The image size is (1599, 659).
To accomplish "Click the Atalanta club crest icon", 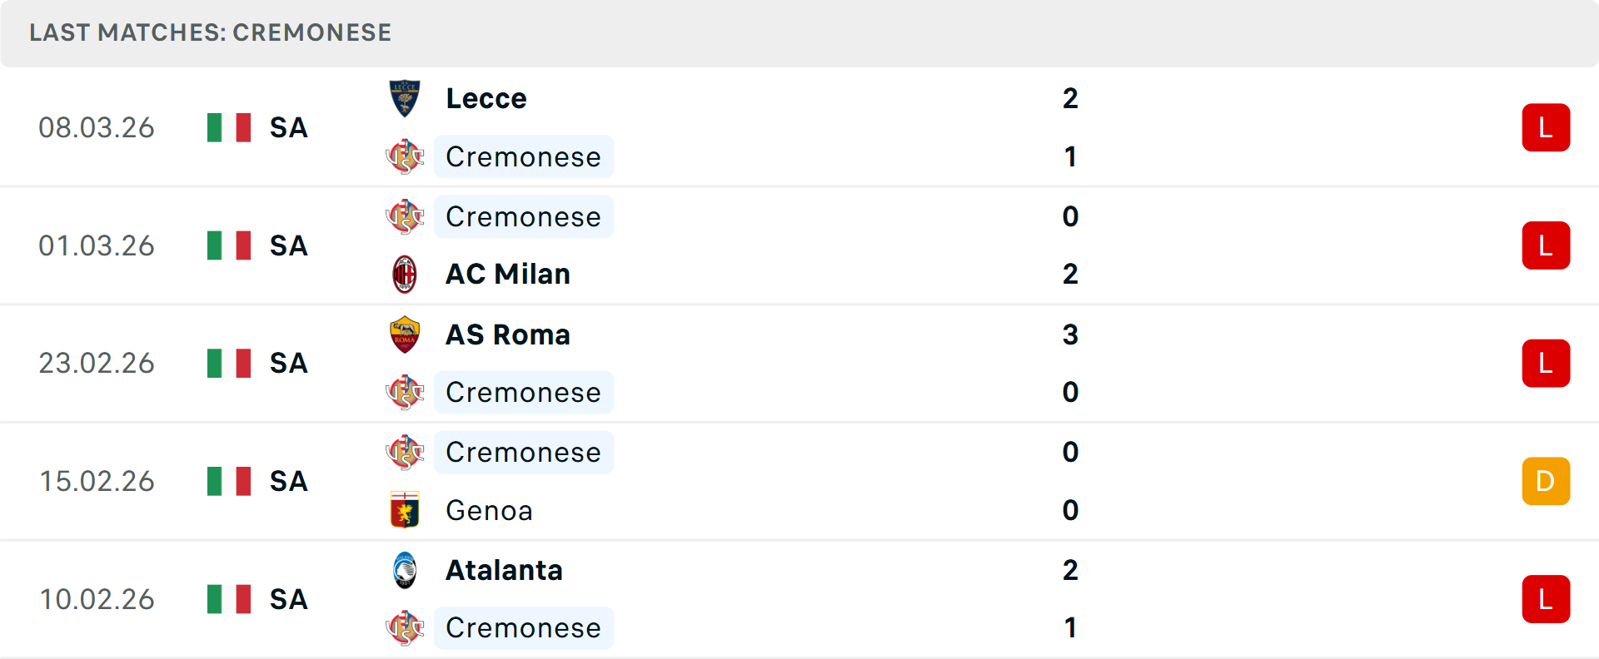I will point(406,571).
